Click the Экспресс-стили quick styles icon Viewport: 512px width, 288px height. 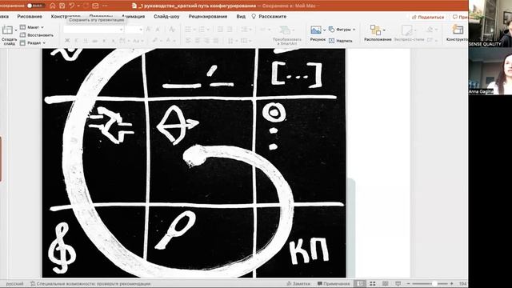pos(407,30)
